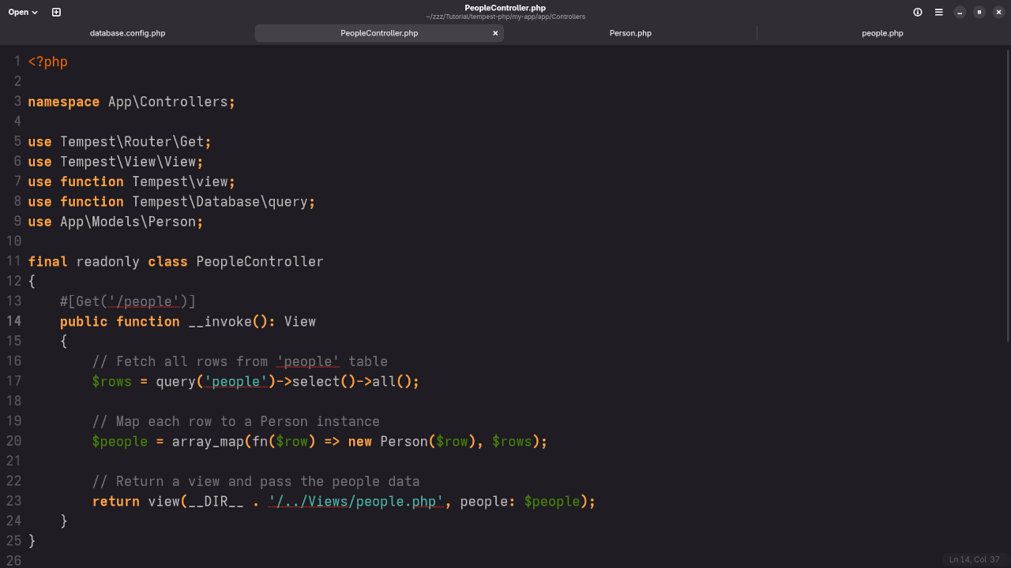Click the __invoke method name

pyautogui.click(x=220, y=322)
